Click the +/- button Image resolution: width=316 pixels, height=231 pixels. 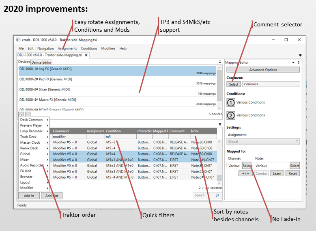coord(245,173)
